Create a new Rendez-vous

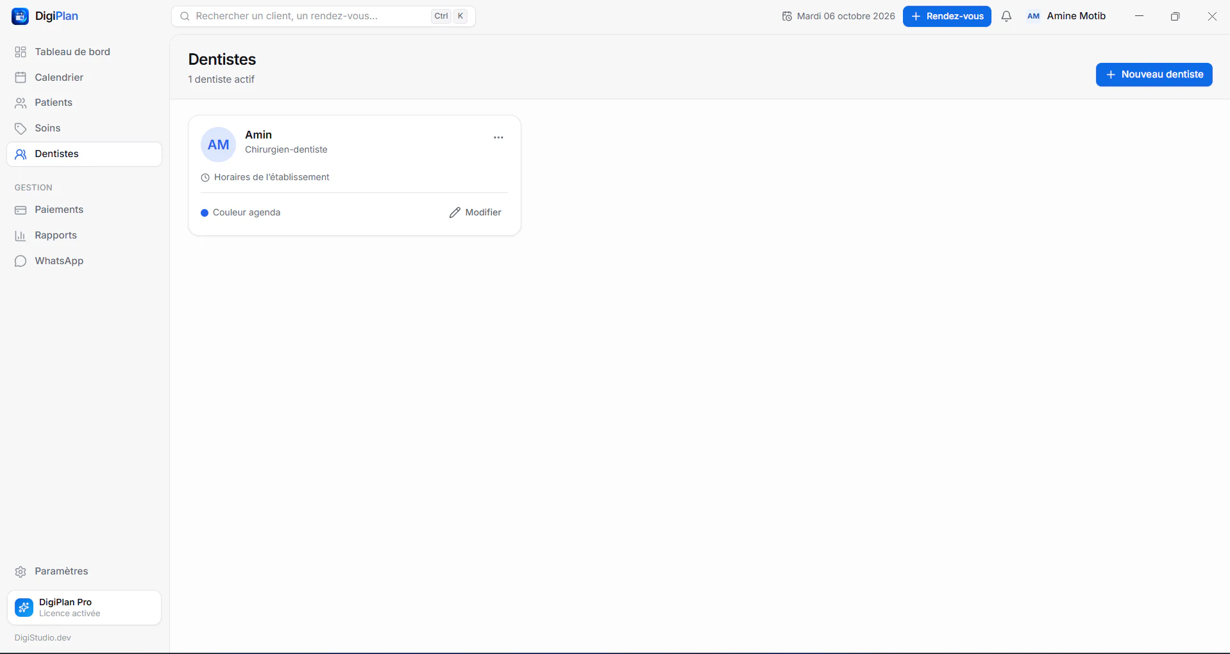pos(947,16)
